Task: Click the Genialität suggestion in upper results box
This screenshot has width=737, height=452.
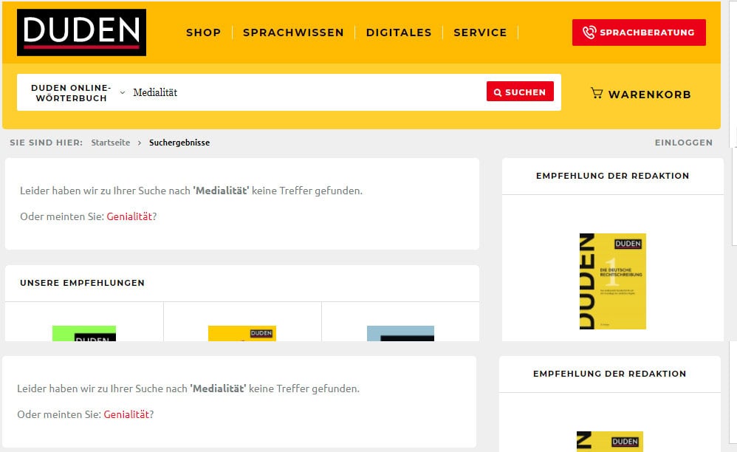Action: (129, 216)
